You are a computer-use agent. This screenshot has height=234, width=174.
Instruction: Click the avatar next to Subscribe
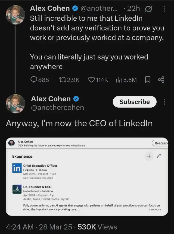(15, 104)
